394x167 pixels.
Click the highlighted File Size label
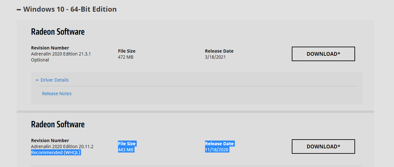(x=127, y=144)
